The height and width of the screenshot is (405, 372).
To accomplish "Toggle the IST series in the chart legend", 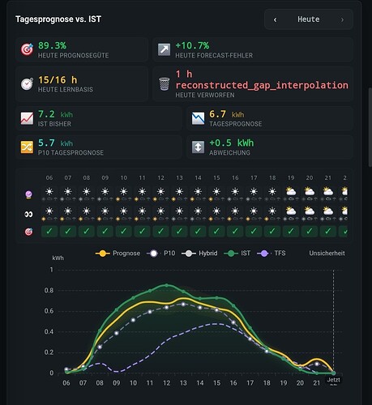I will [x=237, y=254].
